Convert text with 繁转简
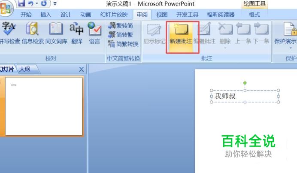 tap(121, 26)
